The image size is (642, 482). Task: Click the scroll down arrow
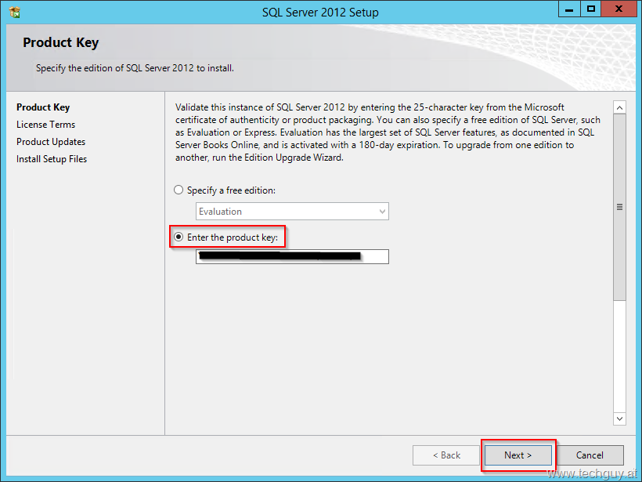click(x=619, y=419)
